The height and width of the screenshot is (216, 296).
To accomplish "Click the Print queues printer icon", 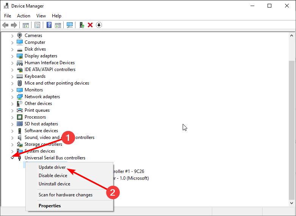I will point(20,110).
